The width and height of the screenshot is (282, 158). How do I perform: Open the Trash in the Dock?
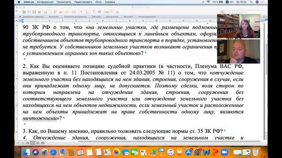[256, 152]
